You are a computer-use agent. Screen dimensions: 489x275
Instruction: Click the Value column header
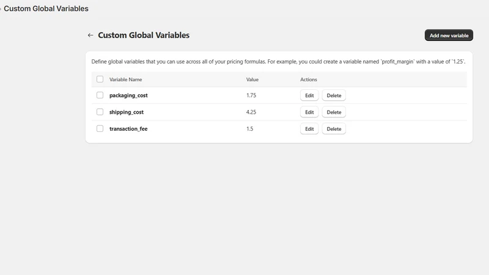[x=252, y=79]
